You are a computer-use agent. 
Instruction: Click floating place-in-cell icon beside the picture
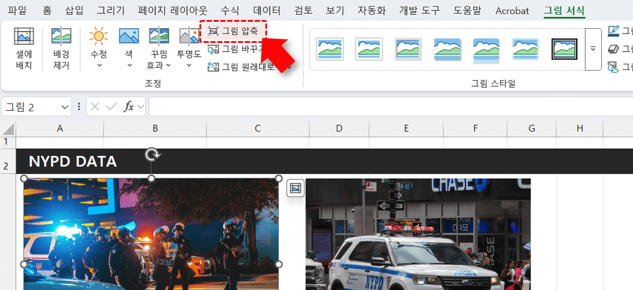pos(295,188)
